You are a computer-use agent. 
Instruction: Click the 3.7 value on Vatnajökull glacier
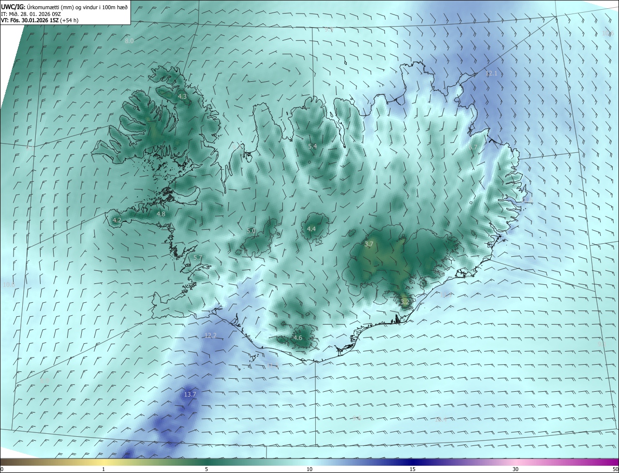click(x=369, y=244)
